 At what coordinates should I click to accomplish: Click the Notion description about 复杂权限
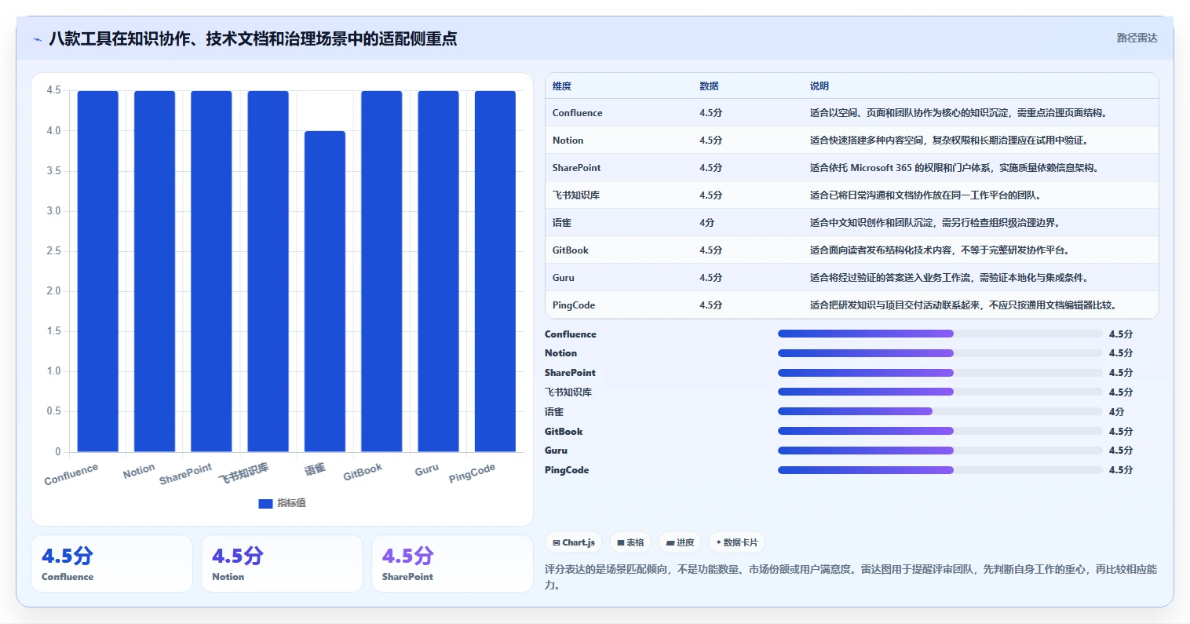tap(949, 140)
